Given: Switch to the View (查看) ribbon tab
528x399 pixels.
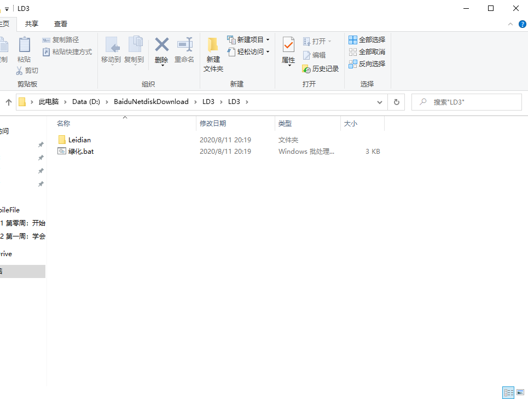Looking at the screenshot, I should pos(61,24).
